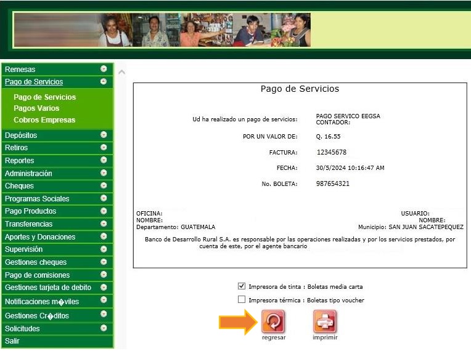Click arrow icon beside Programas Sociales
The image size is (471, 351).
[x=104, y=198]
